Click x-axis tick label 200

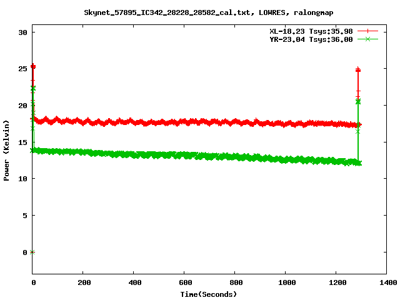point(84,282)
